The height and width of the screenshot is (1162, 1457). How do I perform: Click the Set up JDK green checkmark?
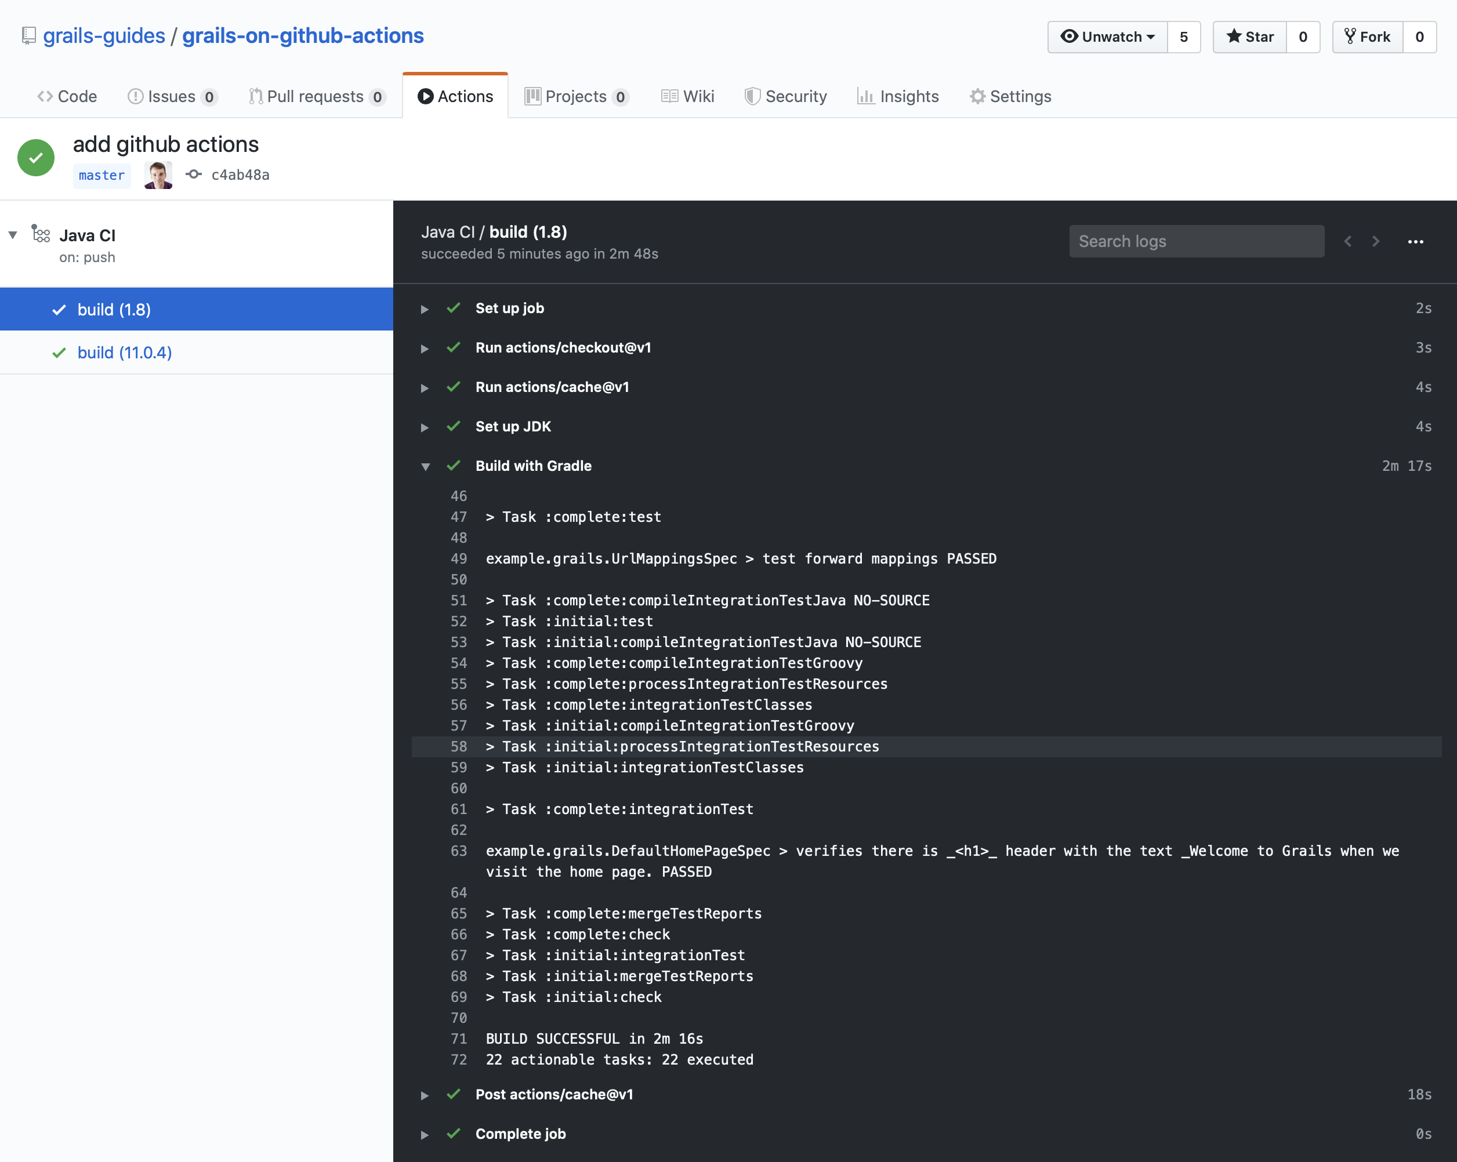(x=454, y=426)
